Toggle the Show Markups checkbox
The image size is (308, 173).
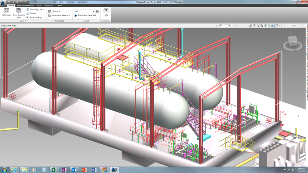point(28,17)
